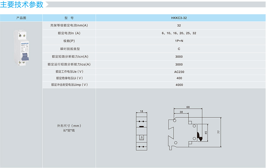Click the 18 width dimension label
Screen dimensions: 266x168
click(x=142, y=111)
